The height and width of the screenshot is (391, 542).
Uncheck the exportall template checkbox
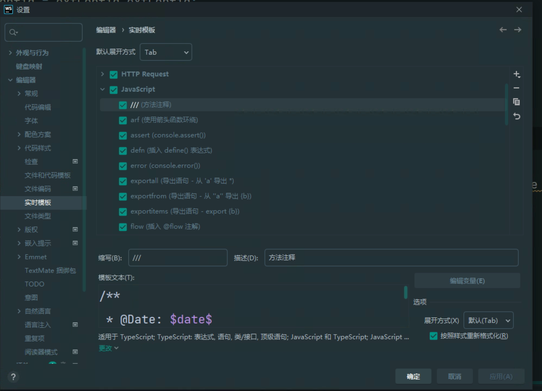coord(123,181)
